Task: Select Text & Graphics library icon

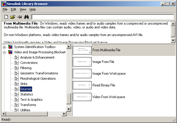Action: coord(16,100)
